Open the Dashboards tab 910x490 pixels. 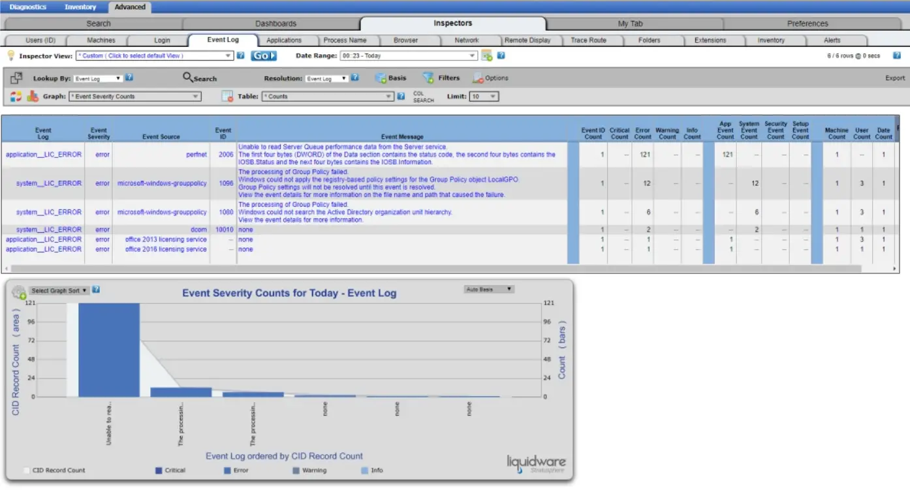(x=275, y=22)
